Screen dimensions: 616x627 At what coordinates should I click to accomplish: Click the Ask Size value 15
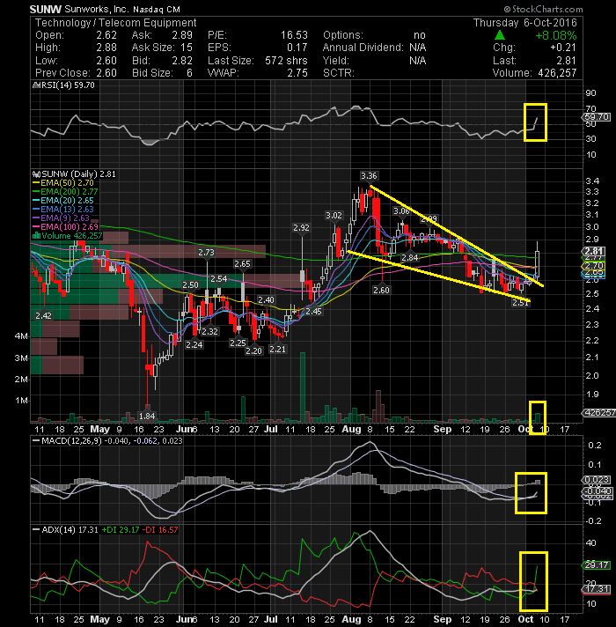click(187, 48)
